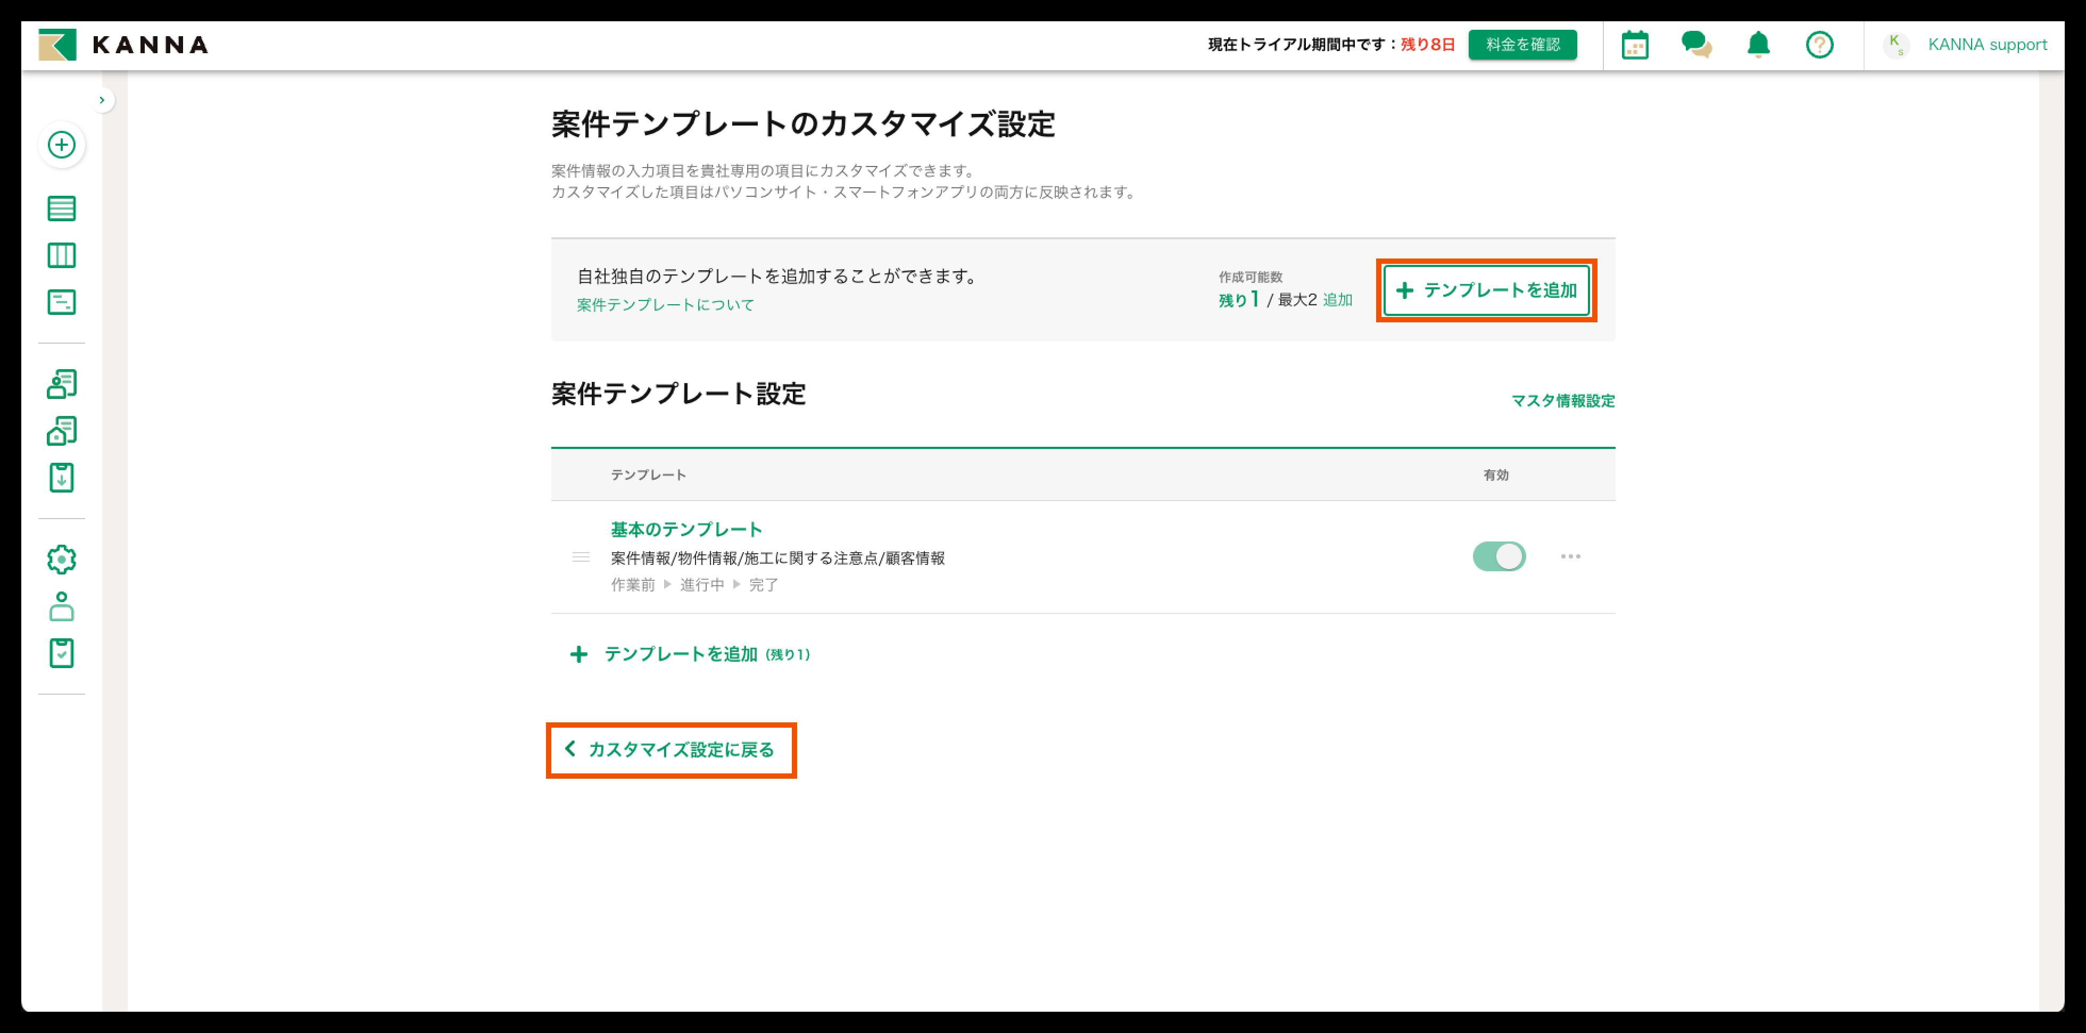This screenshot has height=1033, width=2086.
Task: Open the list view sidebar icon
Action: pyautogui.click(x=62, y=209)
